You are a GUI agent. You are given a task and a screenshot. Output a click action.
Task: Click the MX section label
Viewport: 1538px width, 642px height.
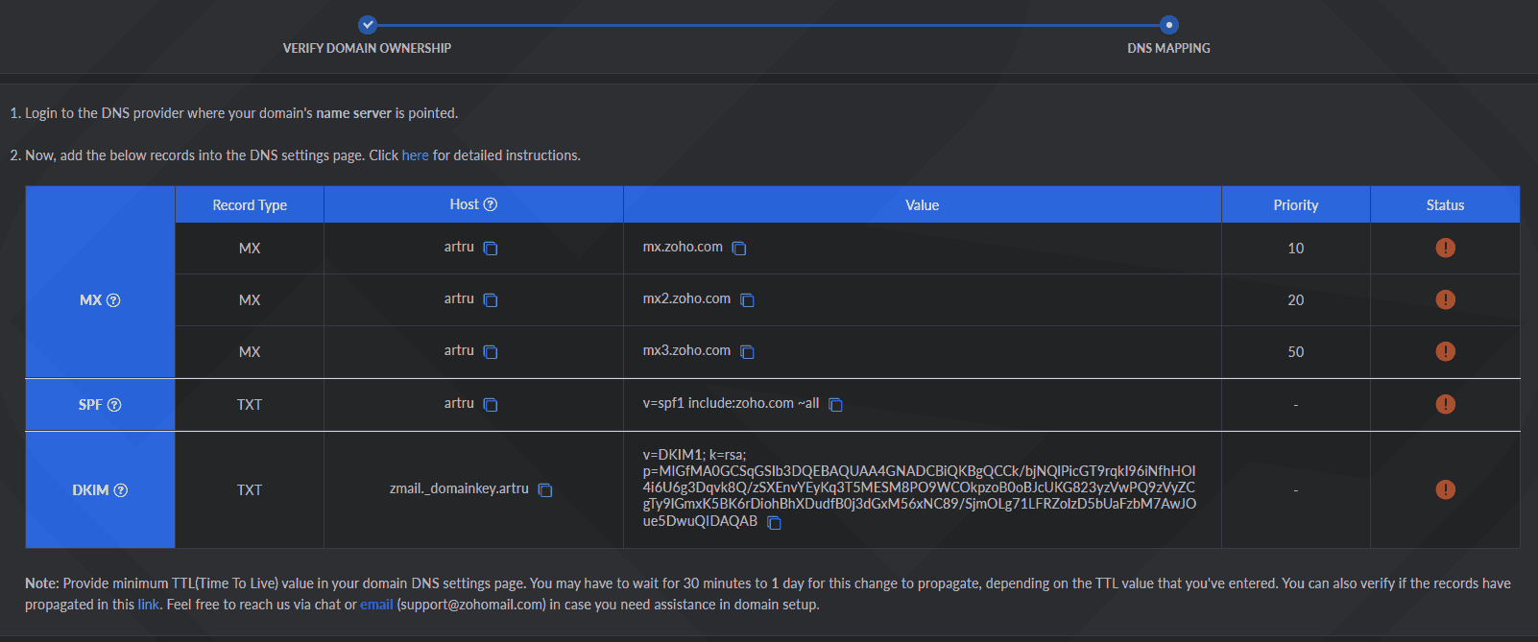(90, 300)
